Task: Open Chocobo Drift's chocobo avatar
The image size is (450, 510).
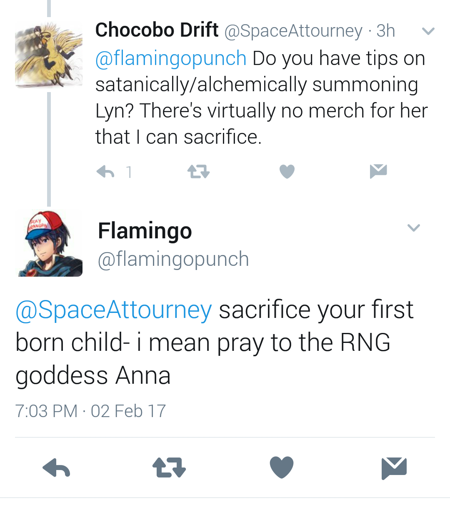Action: click(x=49, y=55)
